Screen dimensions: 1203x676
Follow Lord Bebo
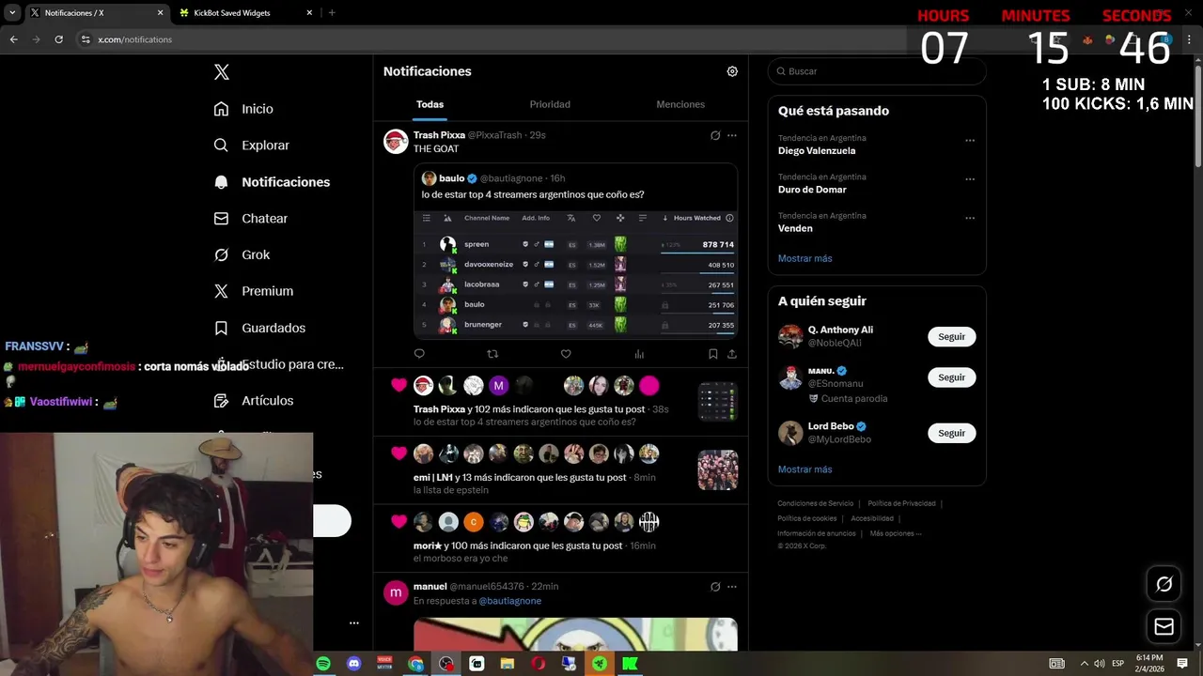coord(951,433)
